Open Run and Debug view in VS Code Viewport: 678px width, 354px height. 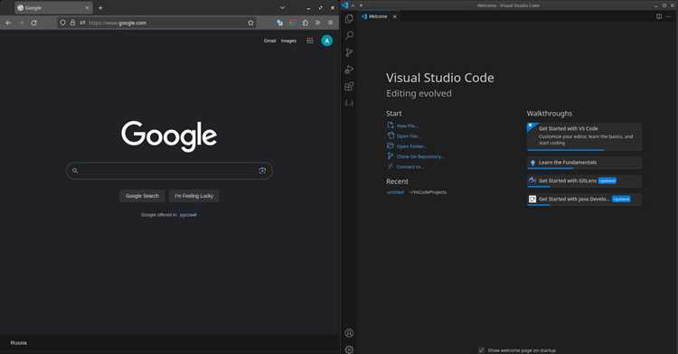[x=349, y=70]
